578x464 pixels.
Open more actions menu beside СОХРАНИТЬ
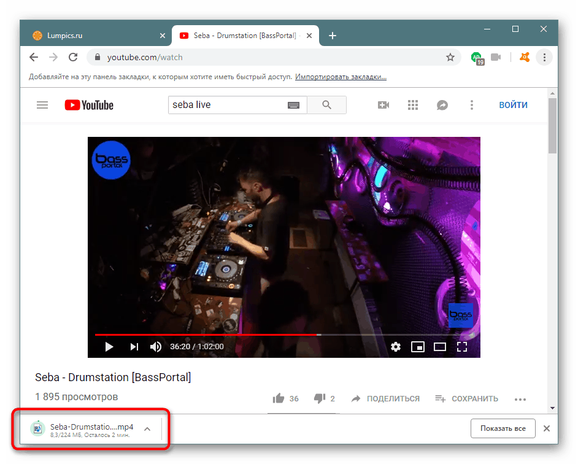point(520,399)
